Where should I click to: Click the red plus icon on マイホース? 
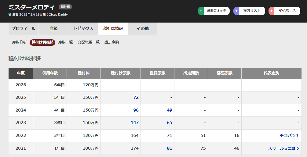pos(271,11)
